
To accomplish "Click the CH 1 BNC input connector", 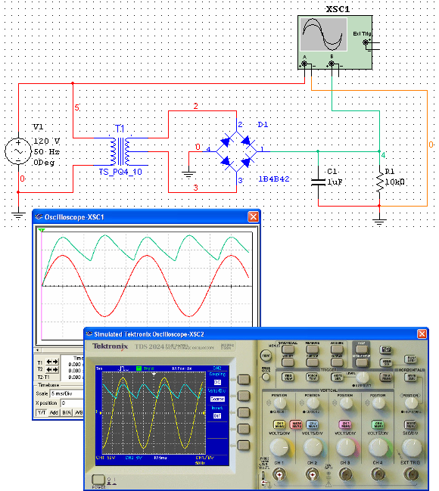I will (x=279, y=474).
